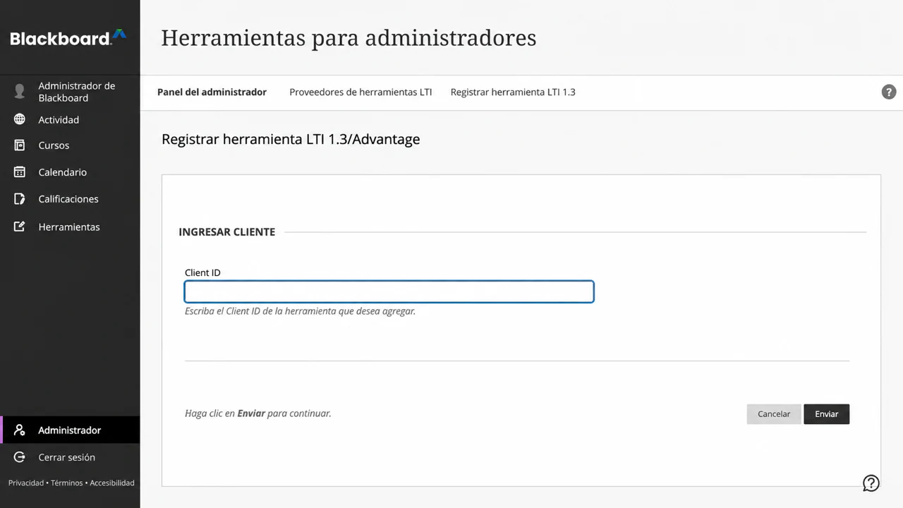Viewport: 903px width, 508px height.
Task: Open the Privacidad footer link
Action: coord(26,483)
